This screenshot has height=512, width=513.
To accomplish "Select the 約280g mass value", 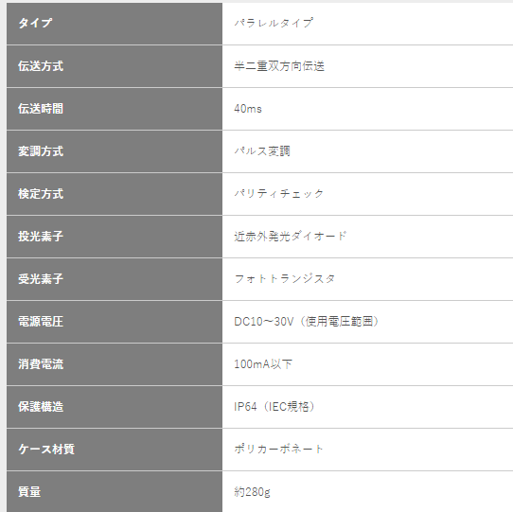I will point(253,492).
